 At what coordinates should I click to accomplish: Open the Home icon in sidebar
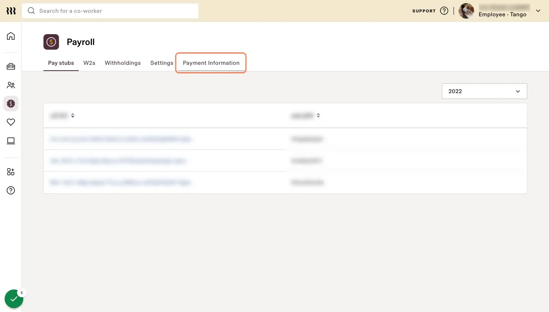pyautogui.click(x=11, y=36)
